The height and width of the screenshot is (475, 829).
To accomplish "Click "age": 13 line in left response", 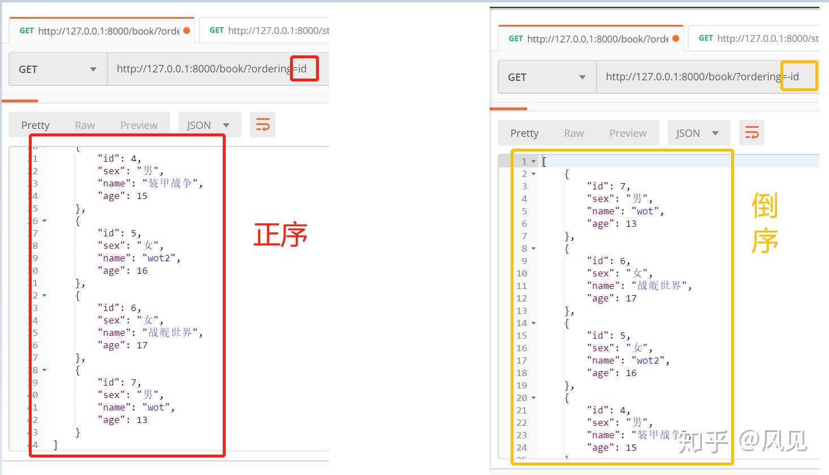I will click(x=122, y=420).
